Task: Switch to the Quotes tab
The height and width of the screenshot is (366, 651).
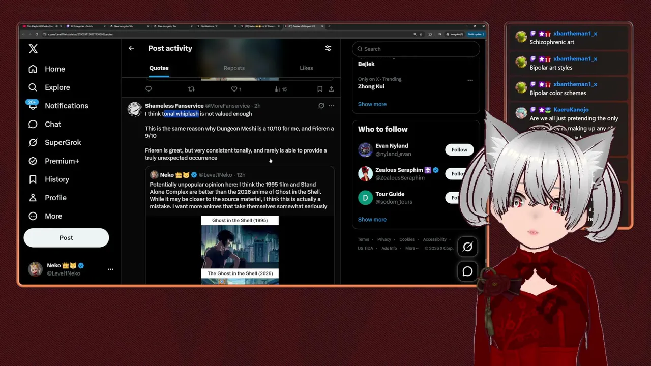Action: pyautogui.click(x=159, y=68)
